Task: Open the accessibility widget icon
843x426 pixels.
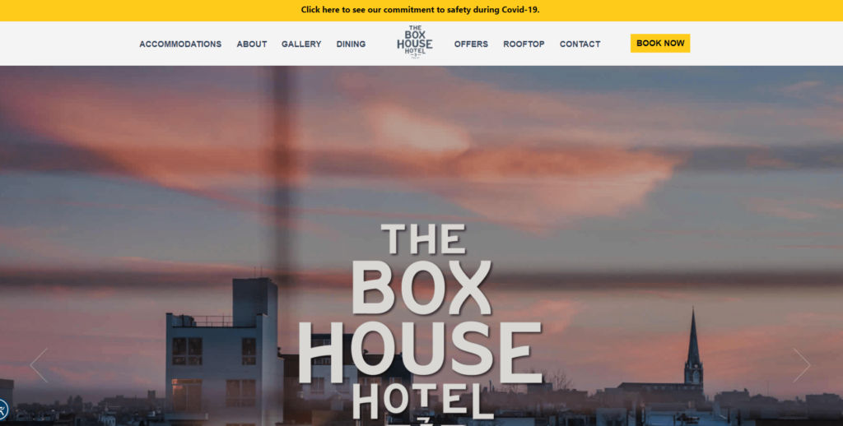Action: click(x=2, y=410)
